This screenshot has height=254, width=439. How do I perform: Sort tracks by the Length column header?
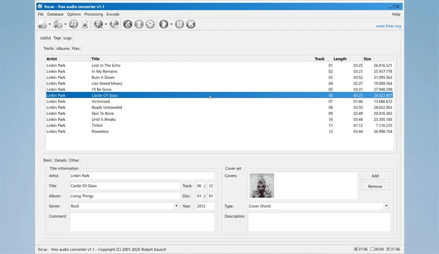pyautogui.click(x=348, y=59)
